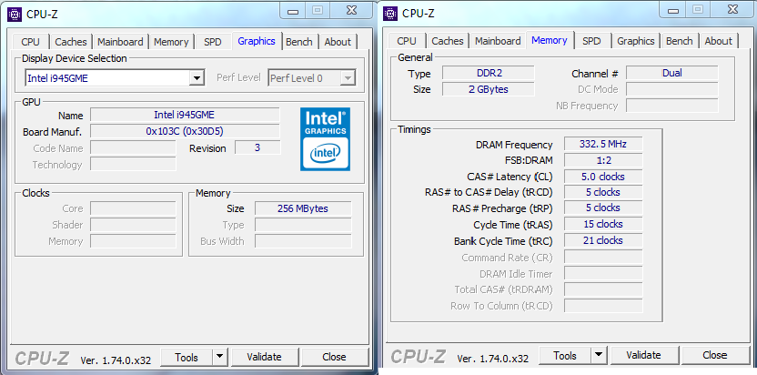Click RAS# to CAS# Delay value field

603,192
